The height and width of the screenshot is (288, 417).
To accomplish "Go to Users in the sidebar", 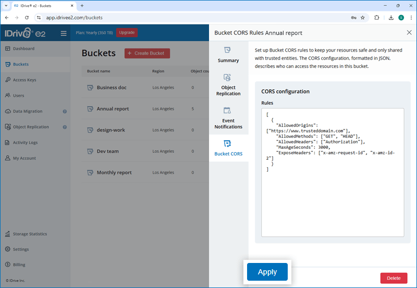I will [x=19, y=95].
